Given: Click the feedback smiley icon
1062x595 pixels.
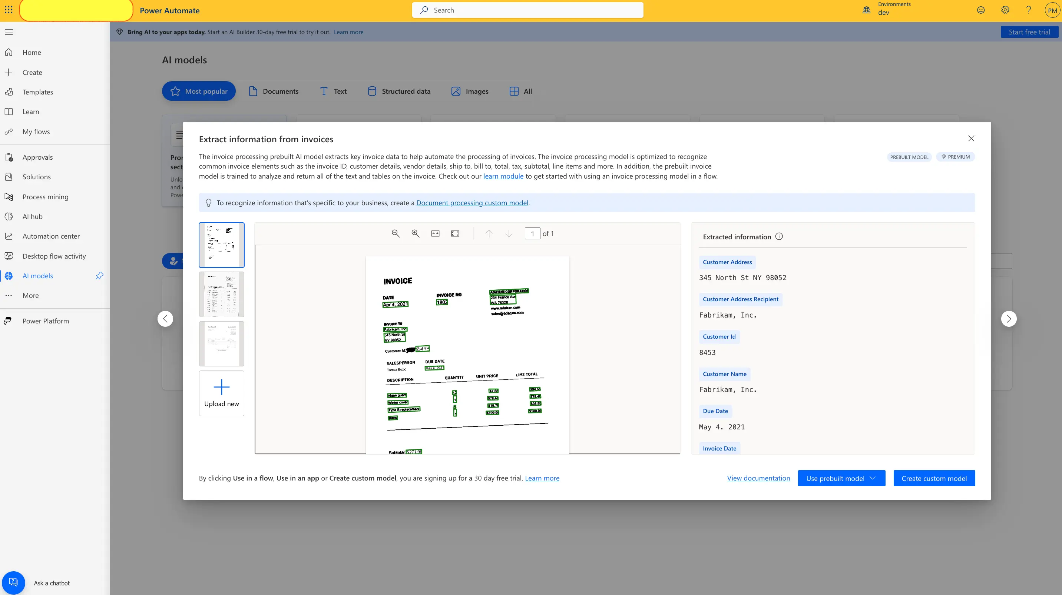Looking at the screenshot, I should click(x=981, y=10).
